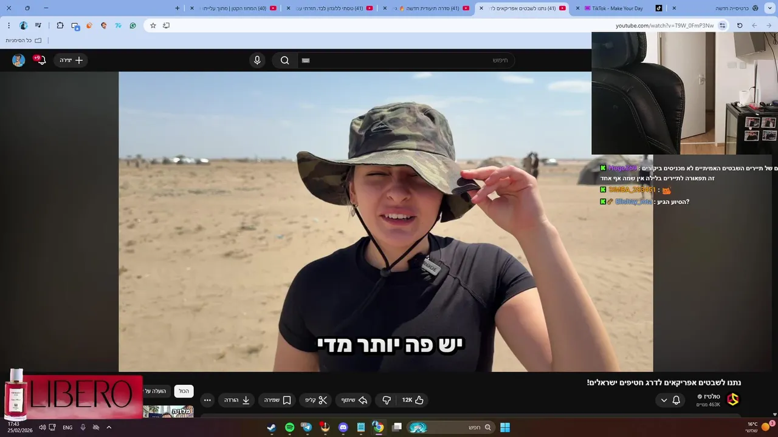Open the כל הסימניות bookmarks folder
The height and width of the screenshot is (437, 778).
(24, 40)
